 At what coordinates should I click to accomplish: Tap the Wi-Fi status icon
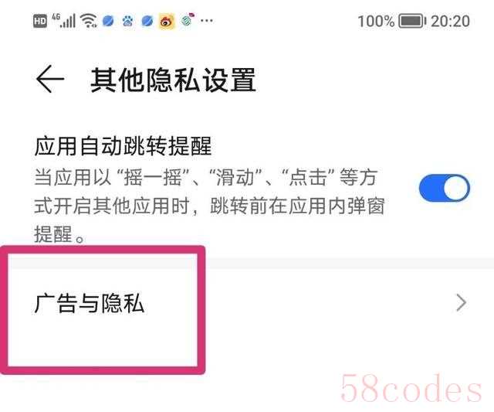point(89,21)
